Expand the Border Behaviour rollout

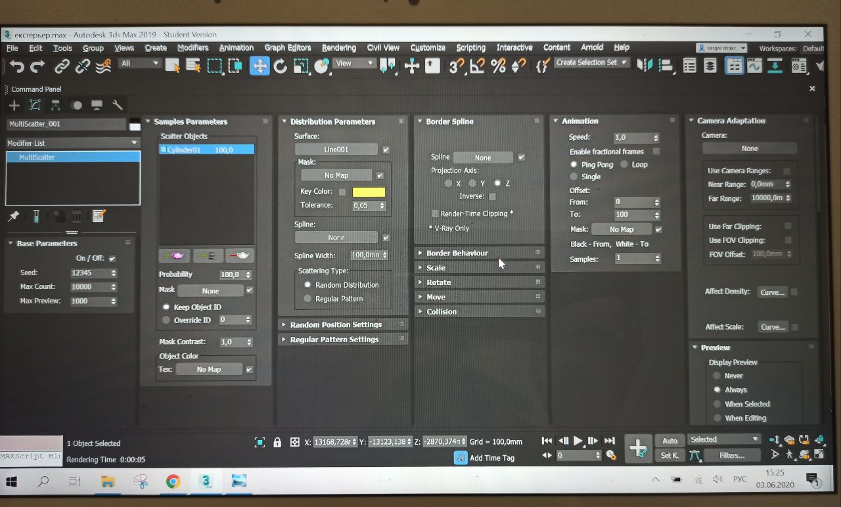(479, 253)
